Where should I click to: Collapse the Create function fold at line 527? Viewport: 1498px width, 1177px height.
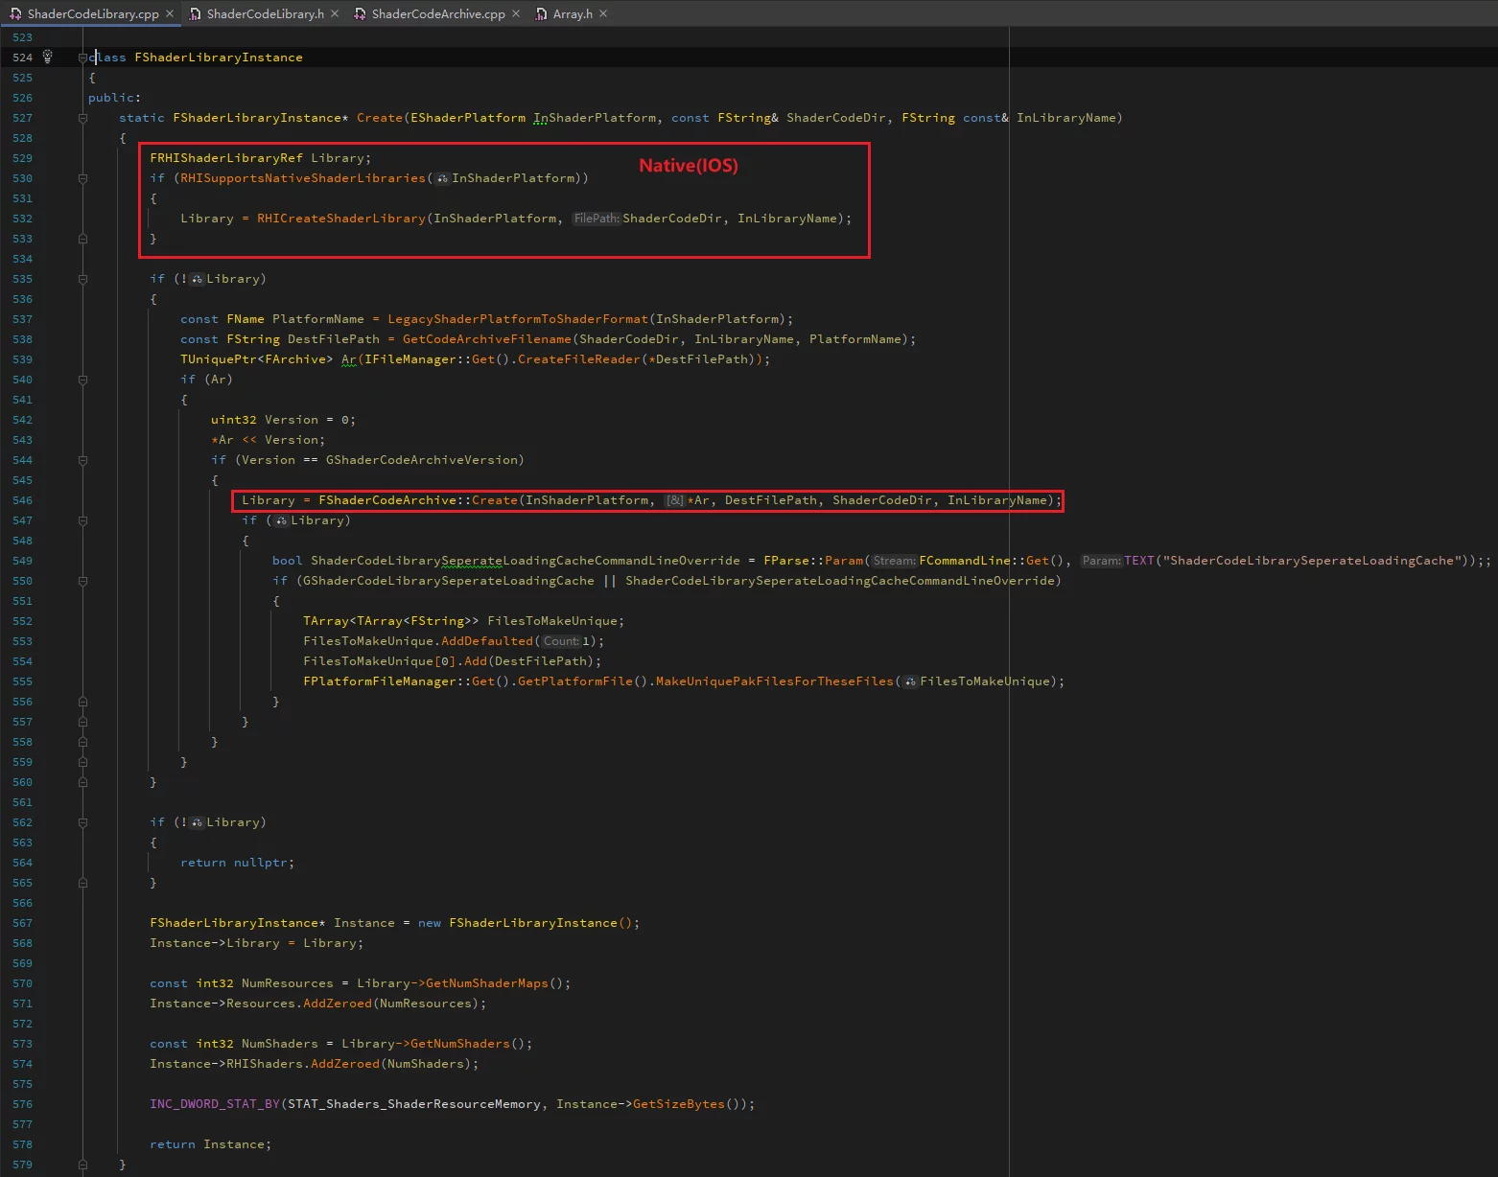coord(83,118)
